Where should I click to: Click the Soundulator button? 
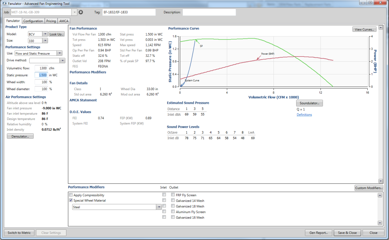click(309, 103)
